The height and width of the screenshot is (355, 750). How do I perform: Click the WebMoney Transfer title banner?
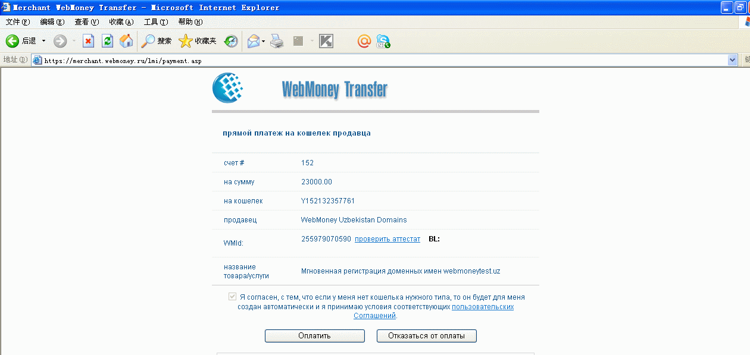335,90
